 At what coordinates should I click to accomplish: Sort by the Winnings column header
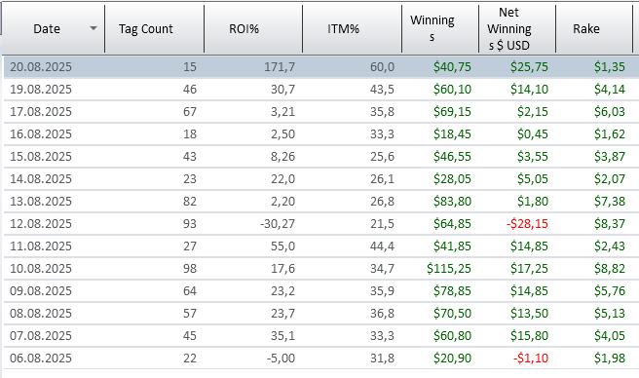point(440,28)
